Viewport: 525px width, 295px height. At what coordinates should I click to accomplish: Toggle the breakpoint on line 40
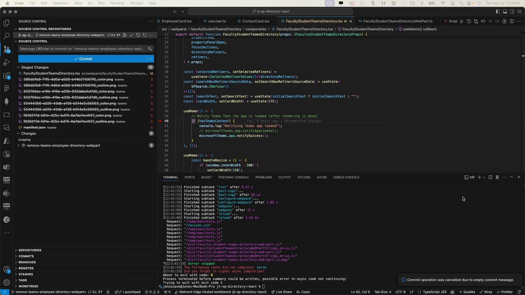[160, 121]
